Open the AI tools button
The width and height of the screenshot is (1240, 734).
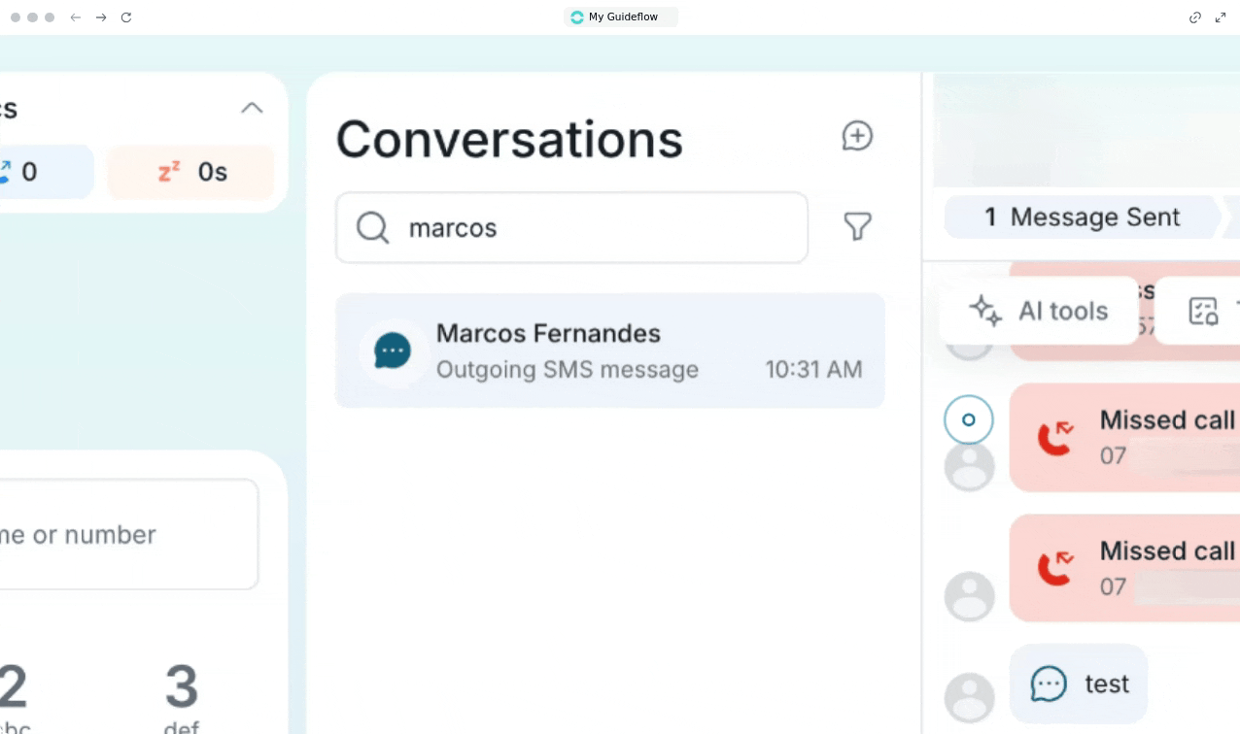[1040, 311]
